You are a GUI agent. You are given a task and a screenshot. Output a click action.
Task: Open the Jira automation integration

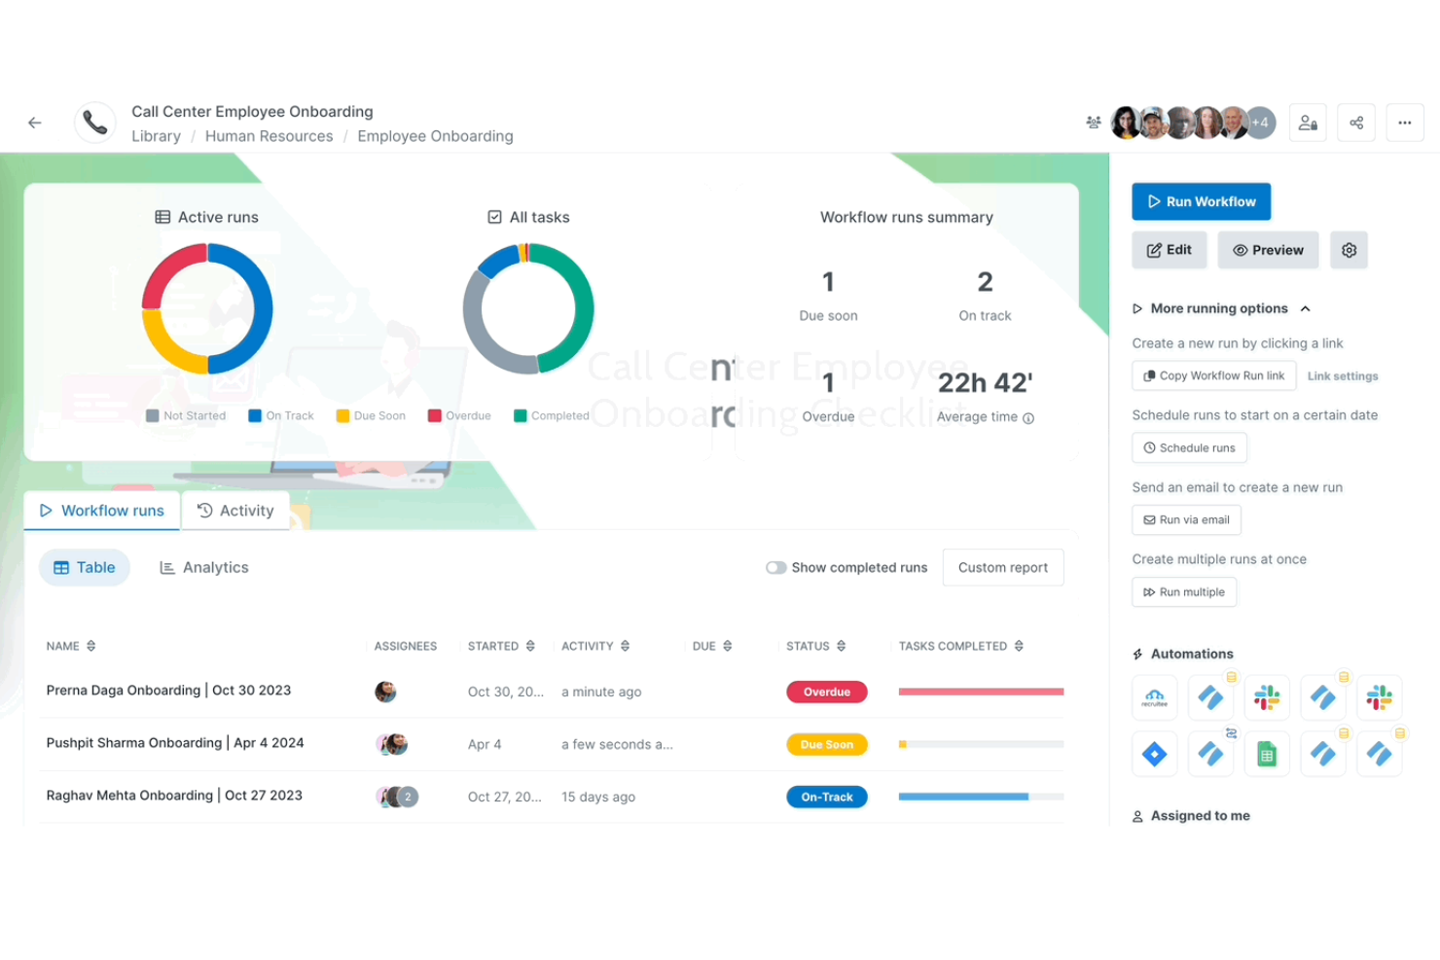(1154, 754)
